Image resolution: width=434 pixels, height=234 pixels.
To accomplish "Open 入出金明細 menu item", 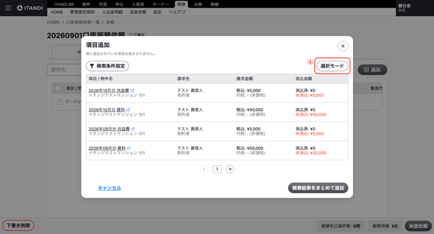I will pos(112,12).
